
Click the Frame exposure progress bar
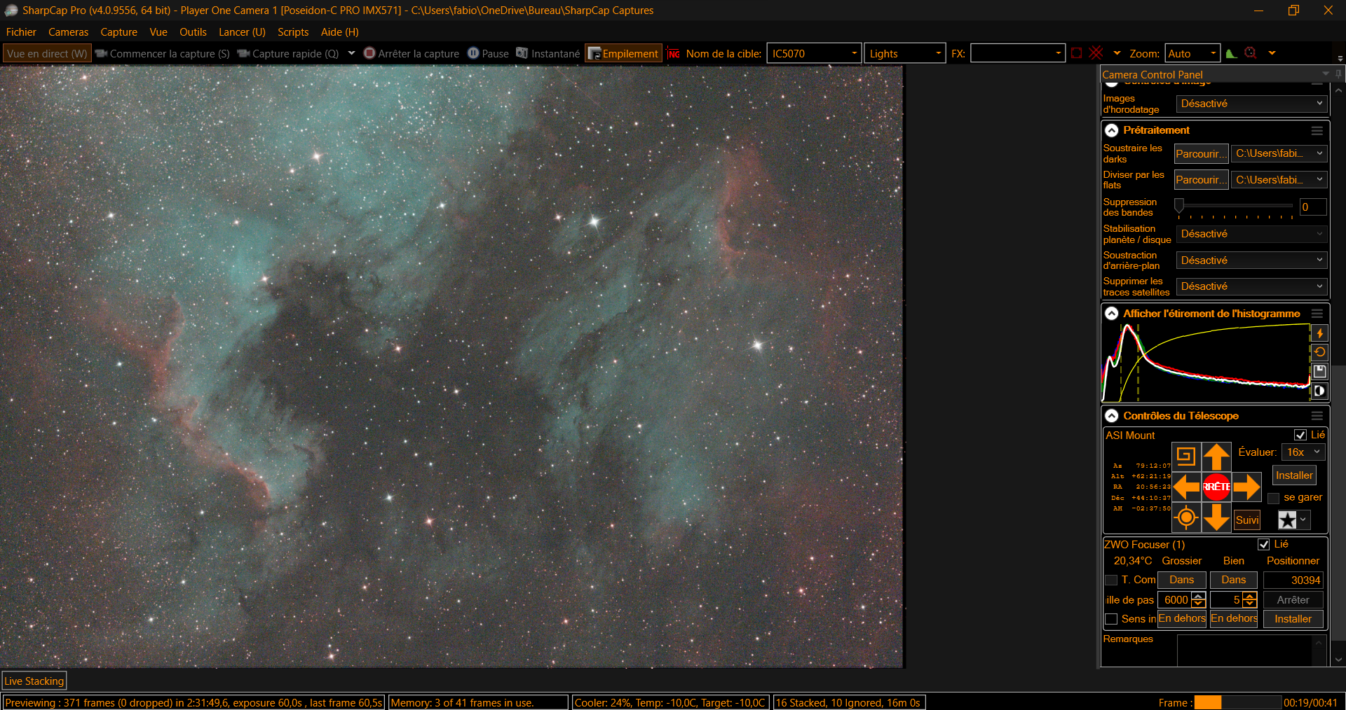coord(1238,702)
